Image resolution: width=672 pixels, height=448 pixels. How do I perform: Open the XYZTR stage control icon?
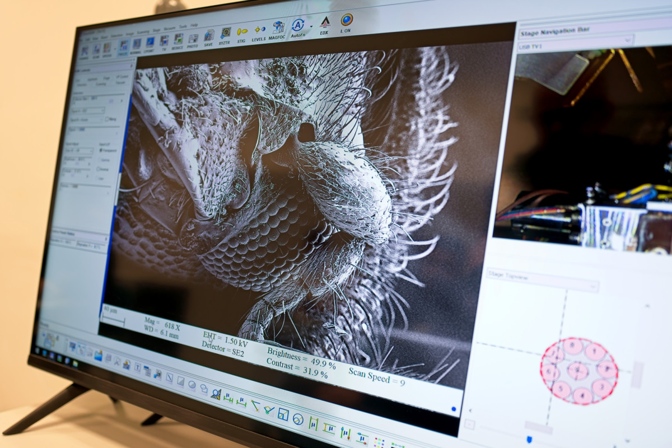point(226,35)
